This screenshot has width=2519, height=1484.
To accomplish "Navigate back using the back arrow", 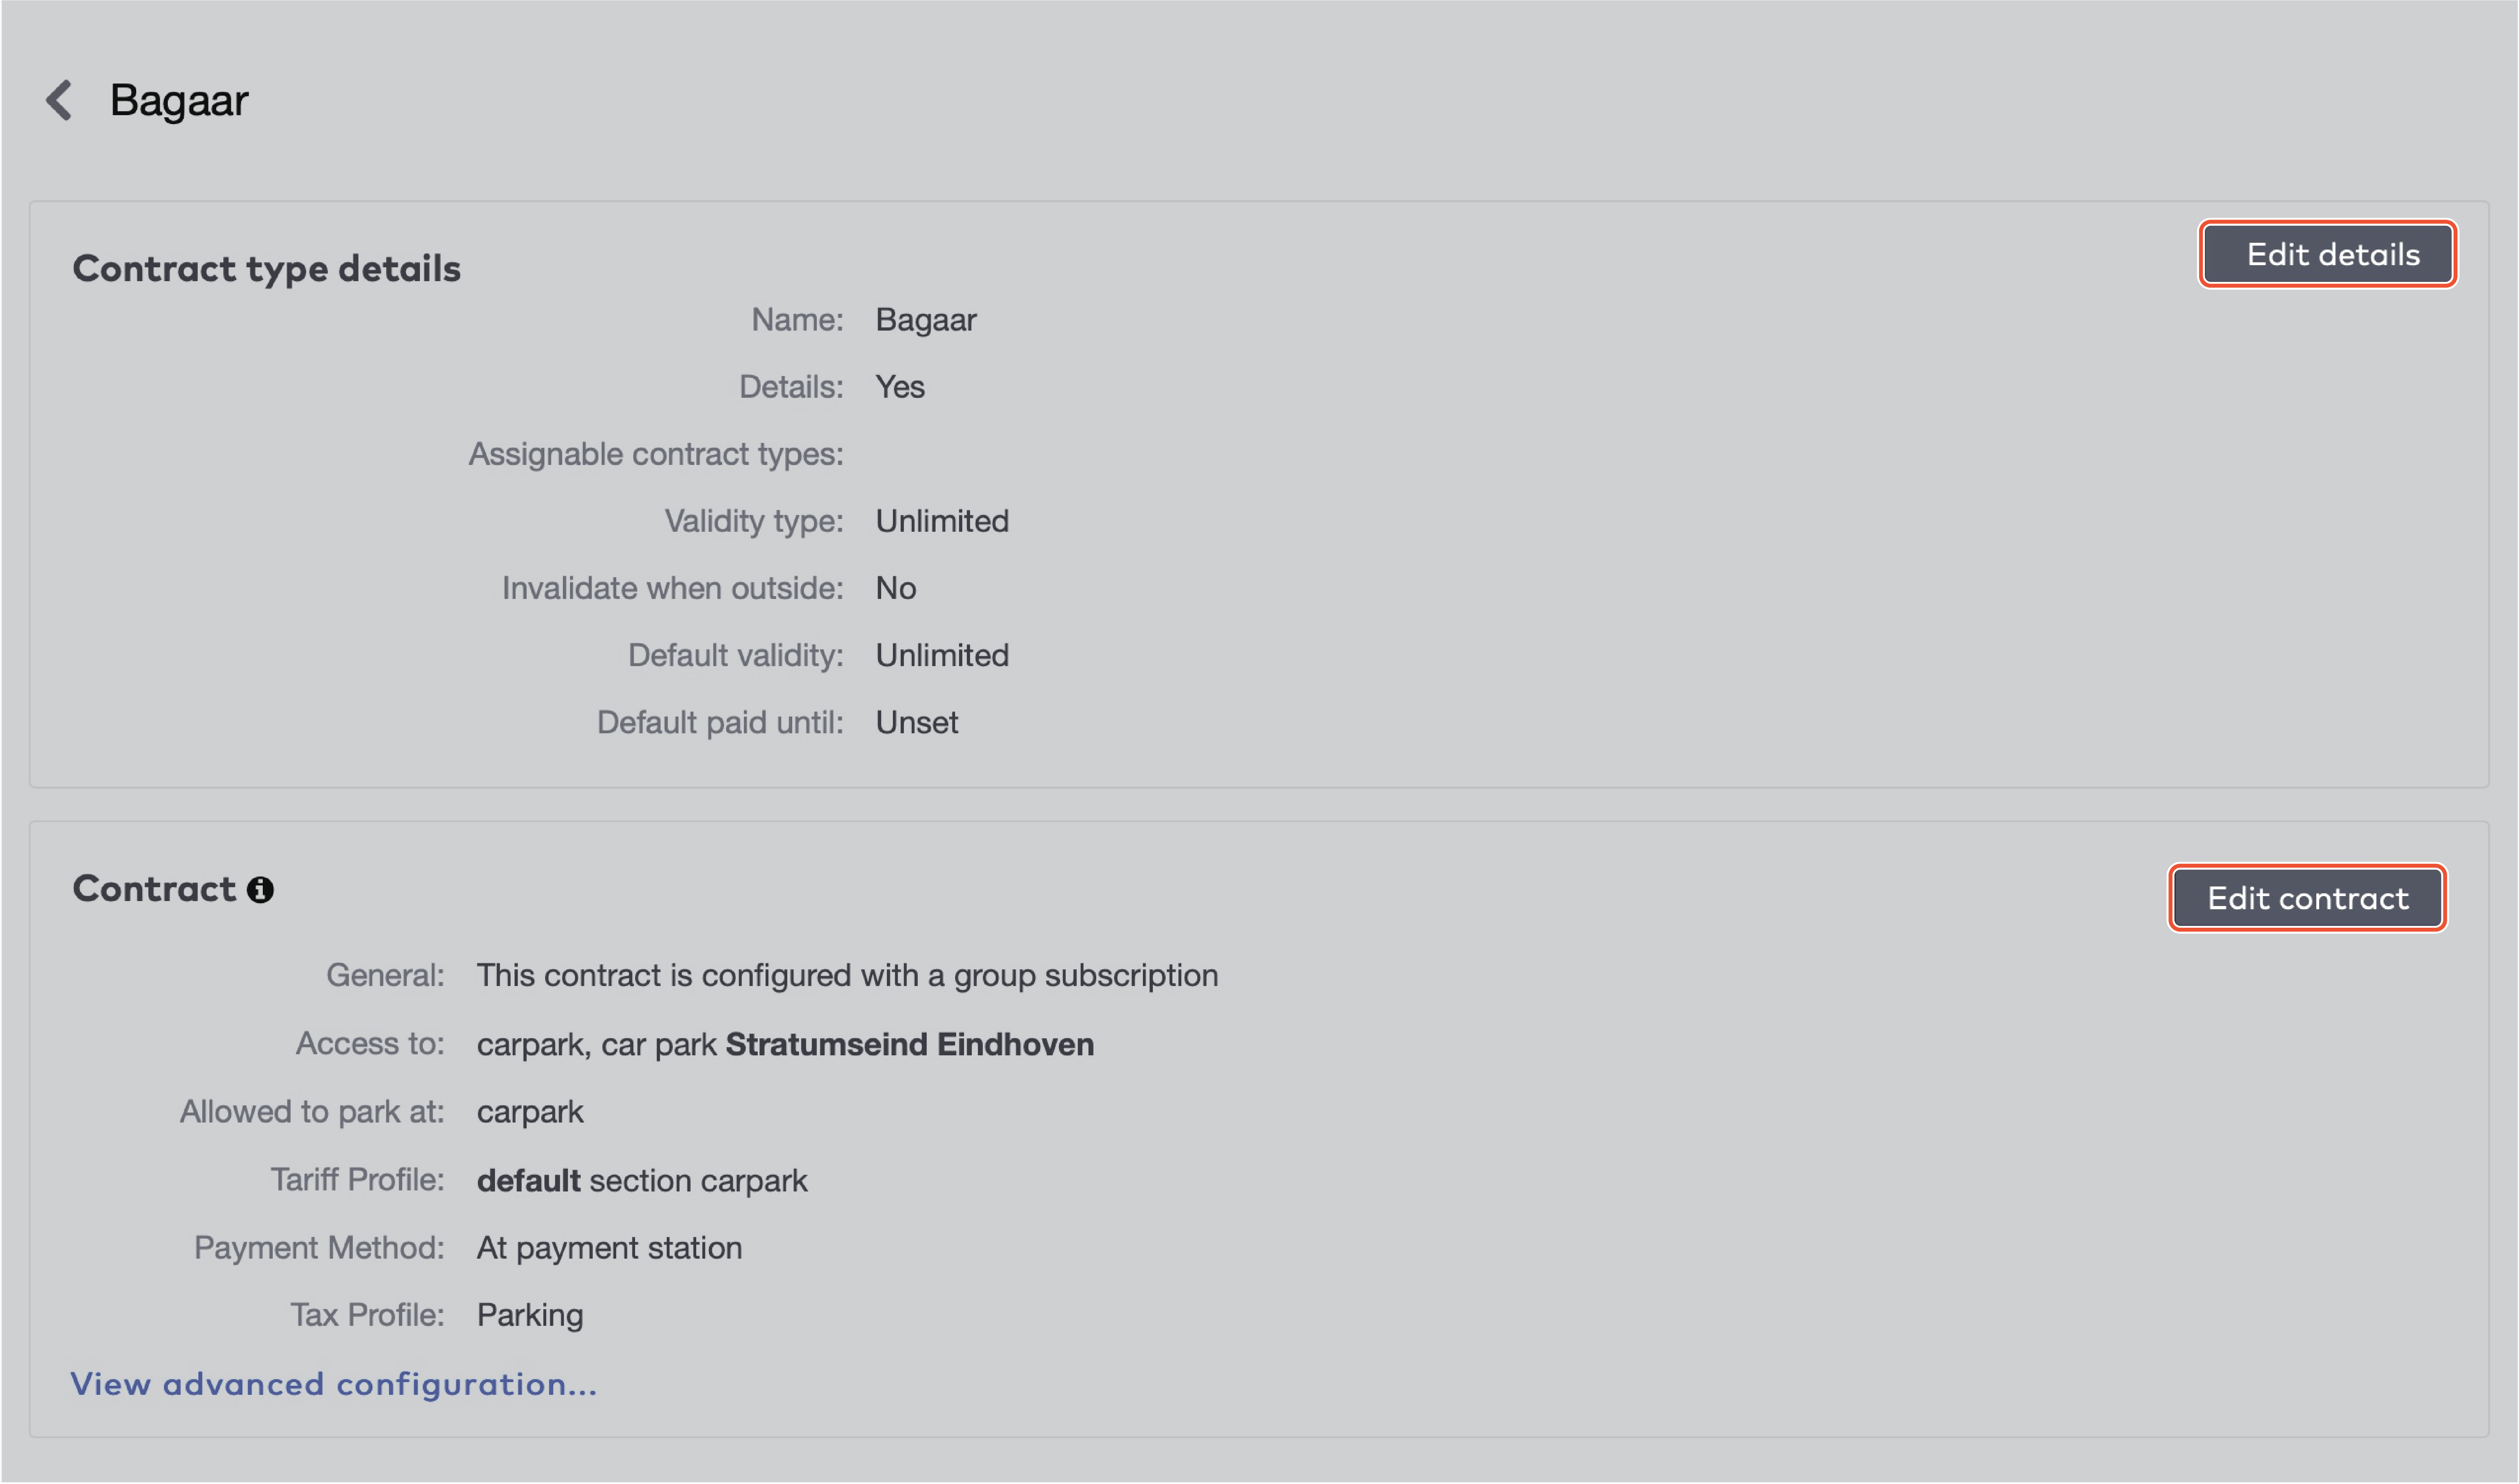I will (x=59, y=100).
